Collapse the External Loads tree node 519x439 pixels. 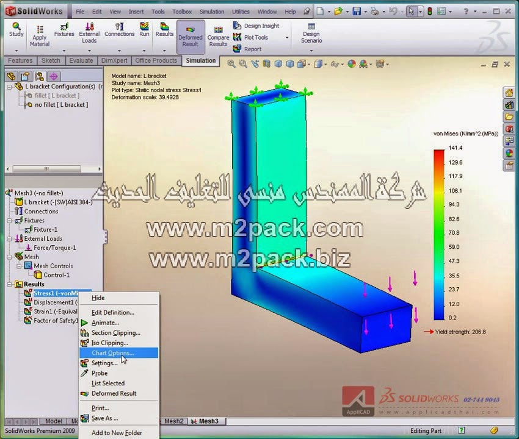pos(10,238)
